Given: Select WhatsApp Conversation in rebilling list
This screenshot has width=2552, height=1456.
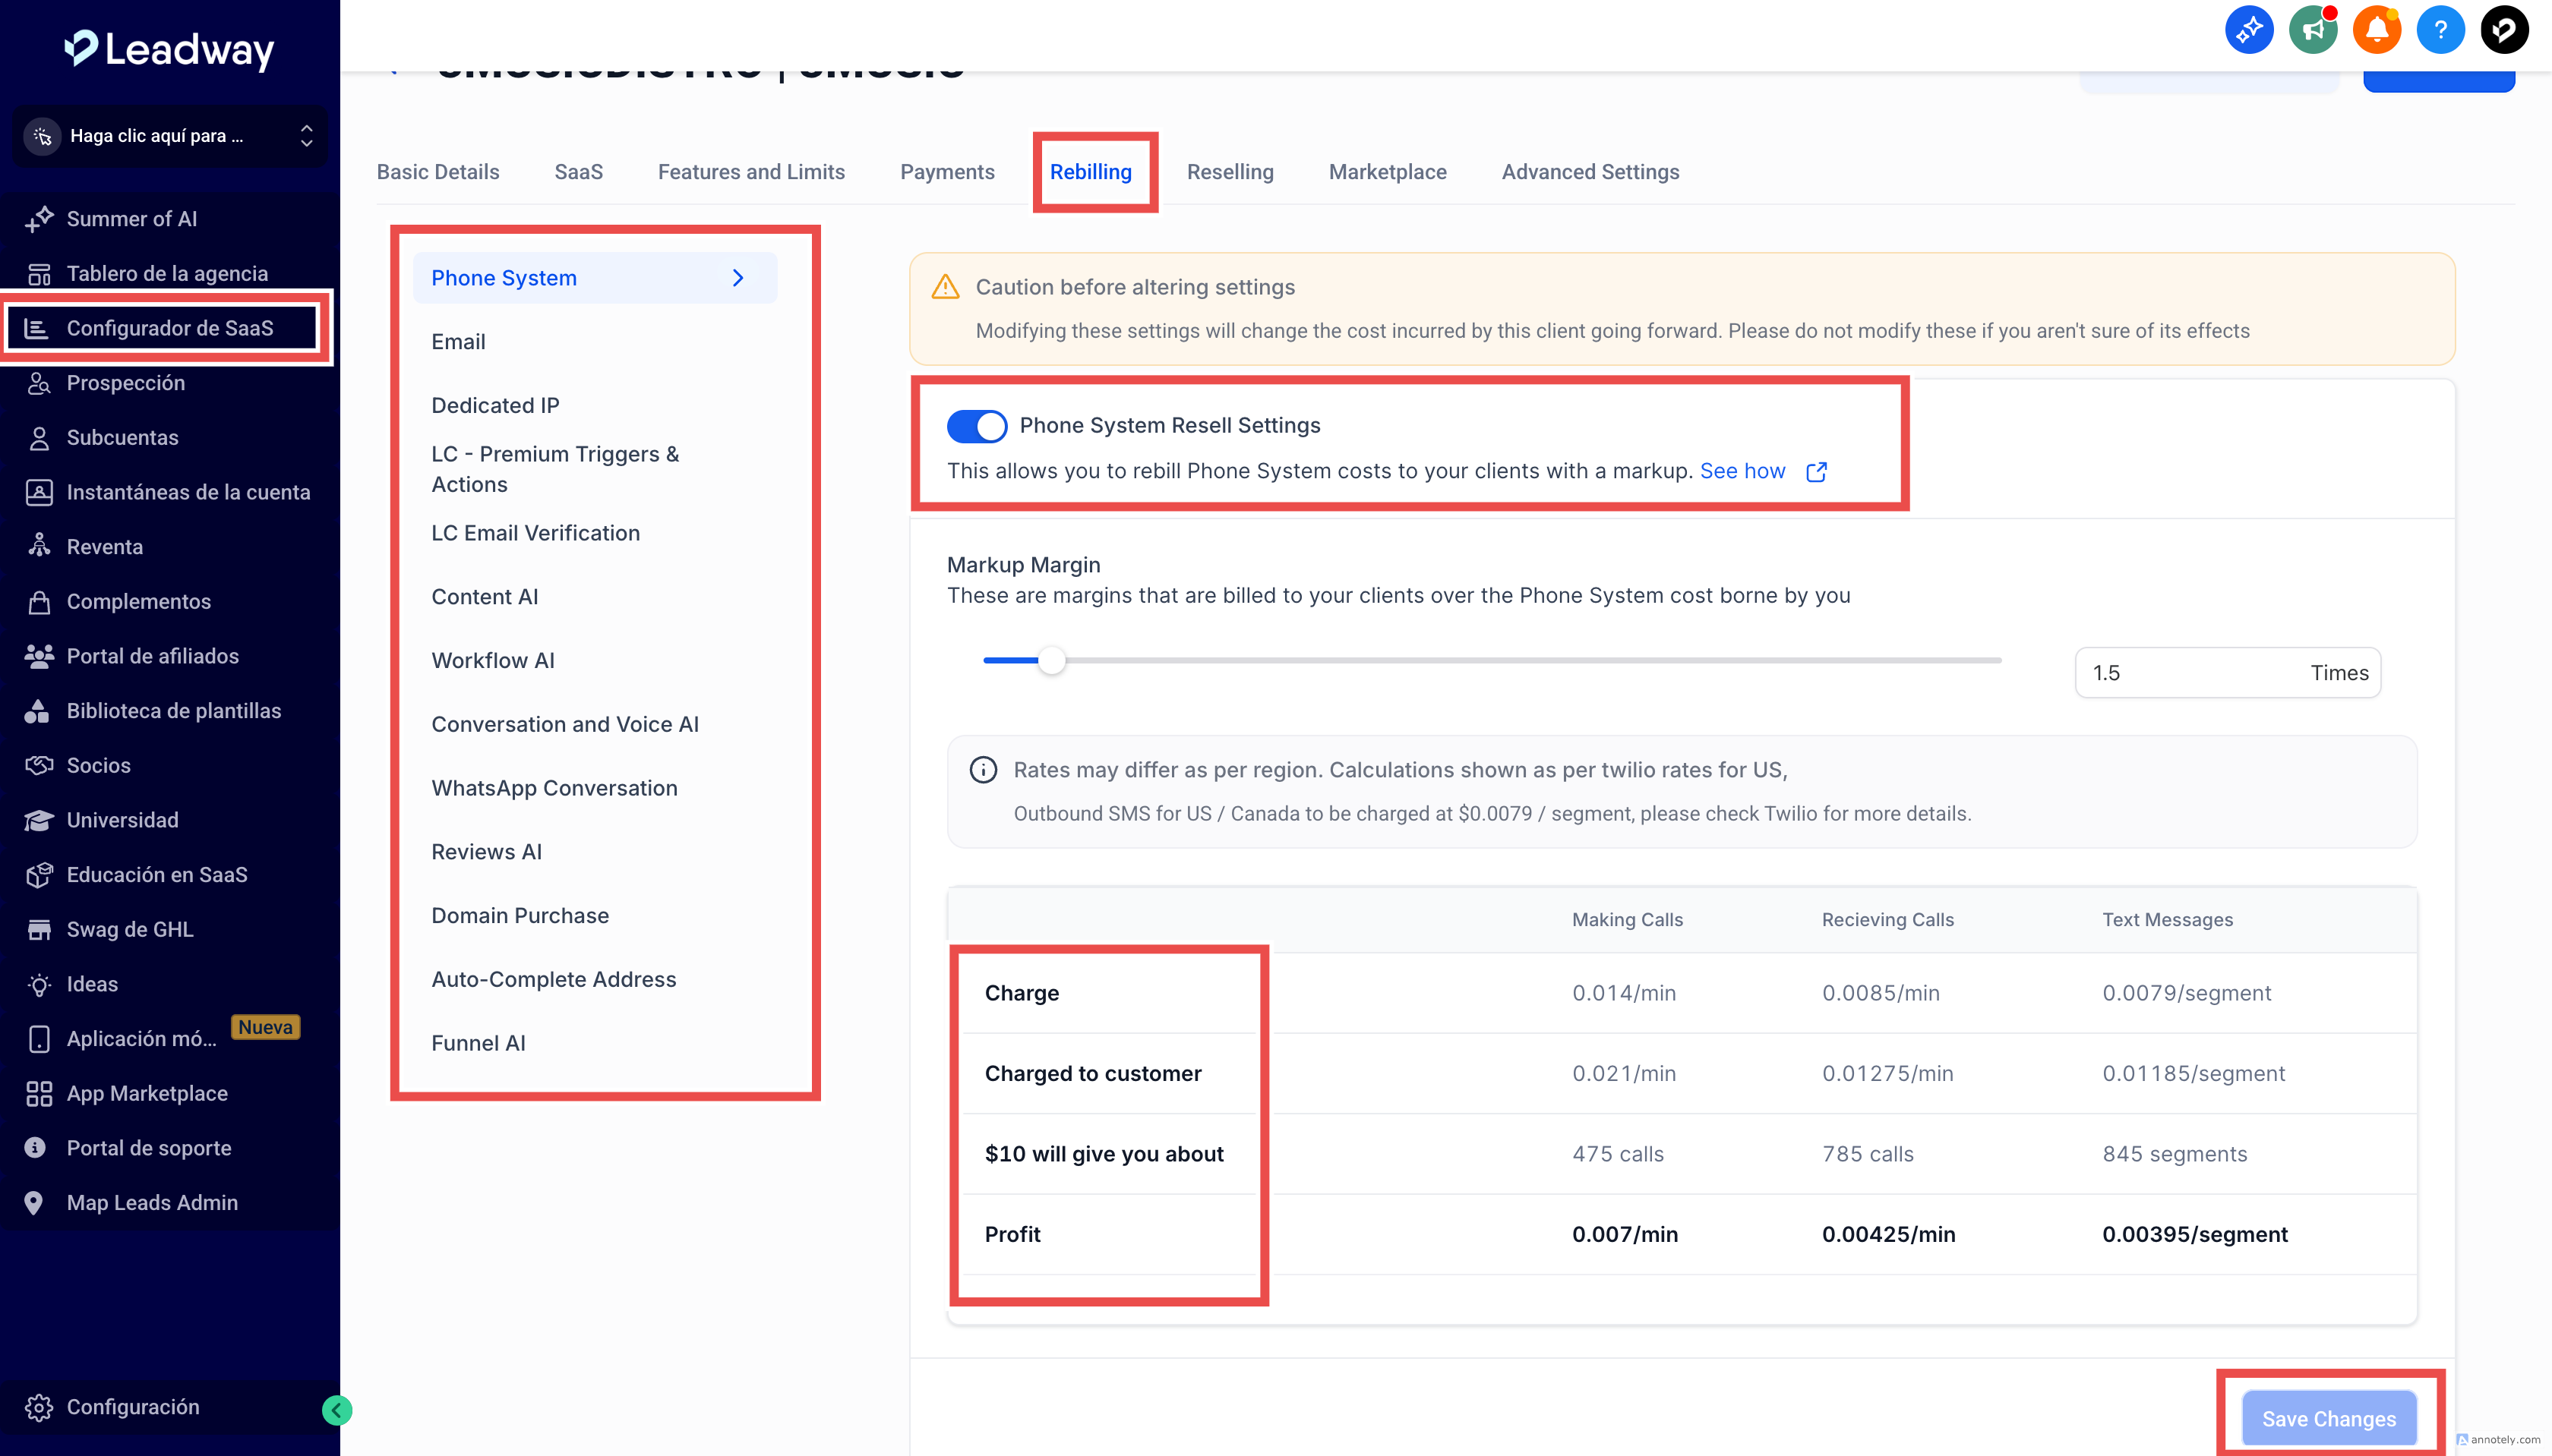Looking at the screenshot, I should pos(554,788).
